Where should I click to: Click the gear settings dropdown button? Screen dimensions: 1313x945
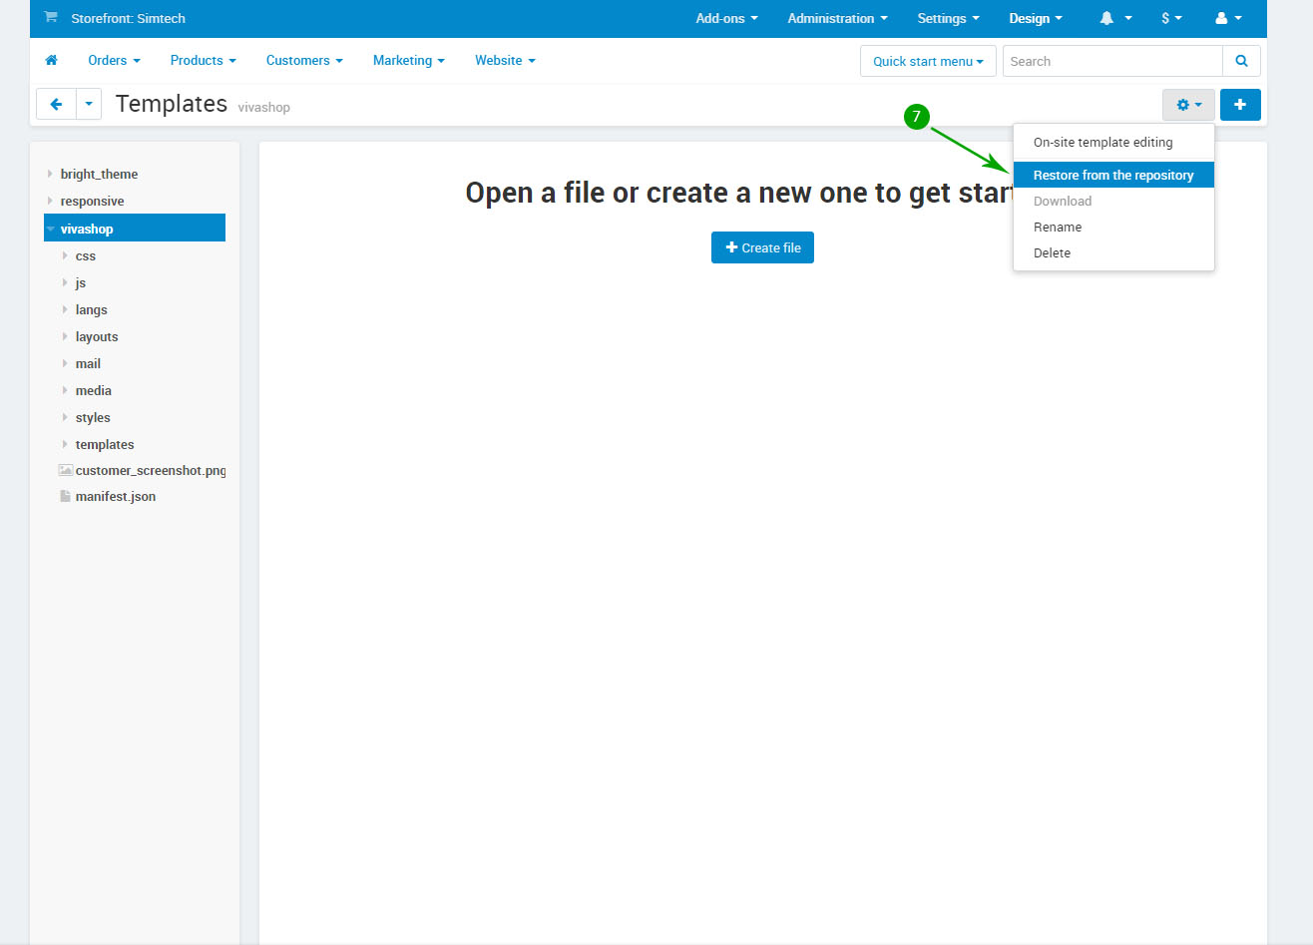coord(1187,105)
